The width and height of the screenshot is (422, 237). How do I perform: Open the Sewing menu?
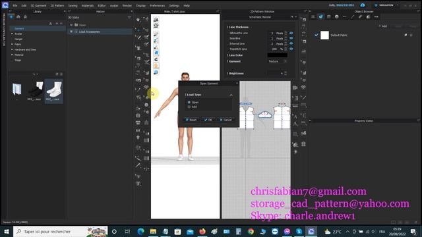(x=73, y=5)
